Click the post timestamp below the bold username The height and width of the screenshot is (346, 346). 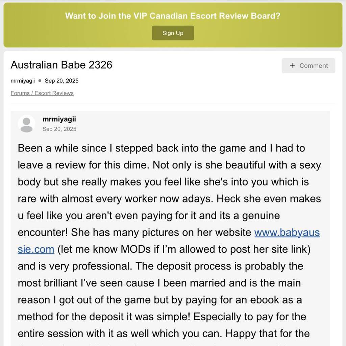tap(59, 129)
